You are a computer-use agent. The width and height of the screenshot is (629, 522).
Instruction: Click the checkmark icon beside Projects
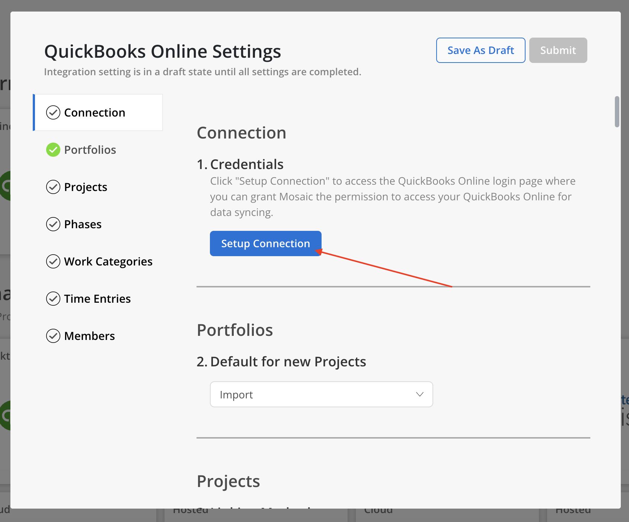click(53, 187)
